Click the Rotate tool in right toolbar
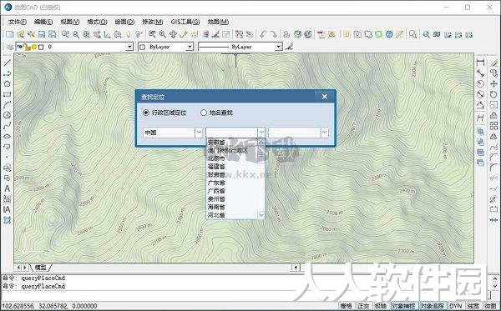 click(x=493, y=94)
